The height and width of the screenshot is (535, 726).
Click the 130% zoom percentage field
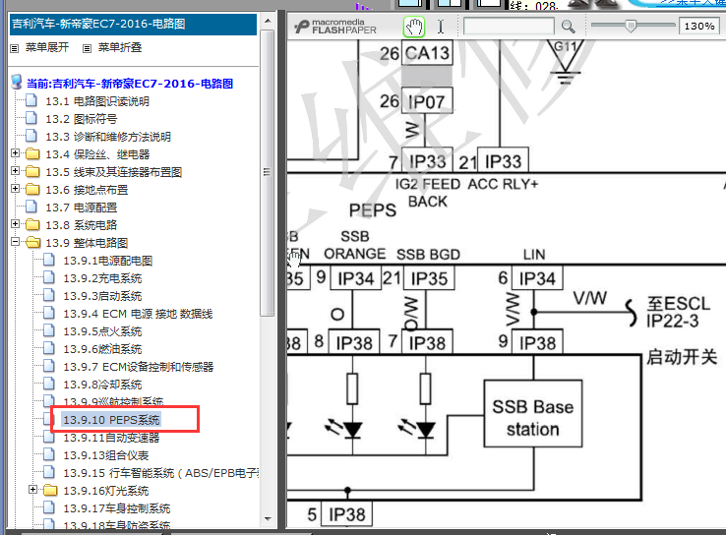click(699, 26)
